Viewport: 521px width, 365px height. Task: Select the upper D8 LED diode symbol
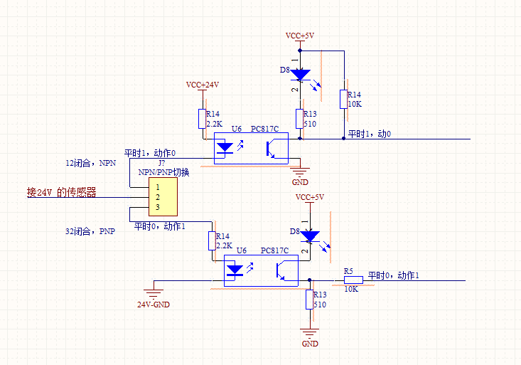pyautogui.click(x=300, y=74)
